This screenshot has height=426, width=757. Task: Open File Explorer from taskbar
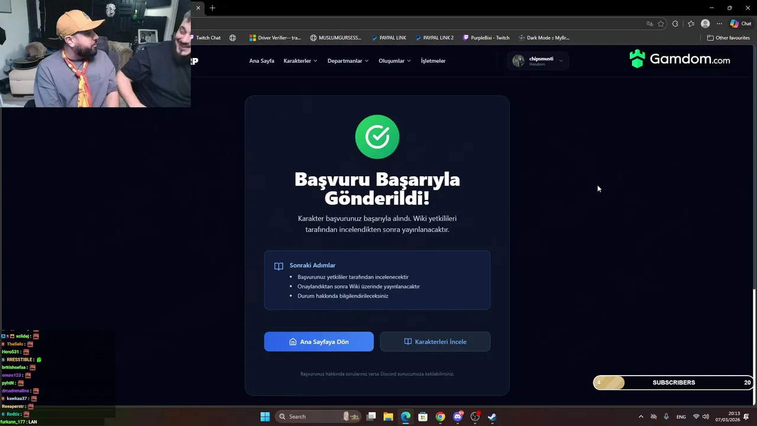click(x=389, y=417)
